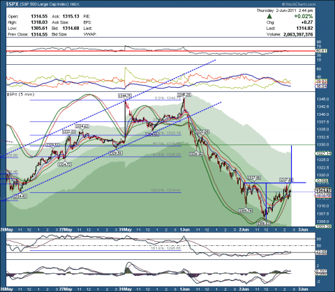The image size is (335, 292).
Task: Select the Prev Close value 1314.55
Action: (39, 34)
